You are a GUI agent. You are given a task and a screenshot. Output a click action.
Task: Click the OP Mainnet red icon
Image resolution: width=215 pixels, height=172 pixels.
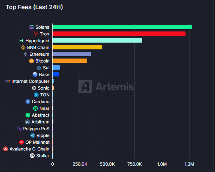[x=21, y=142]
